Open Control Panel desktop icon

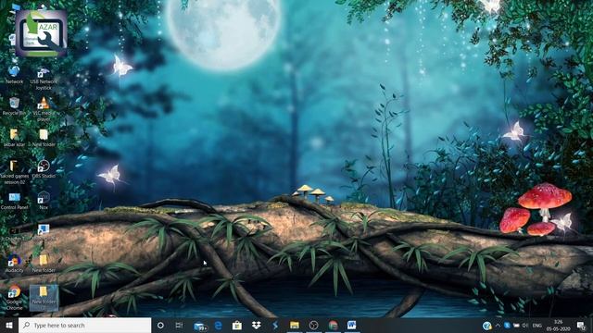point(14,201)
